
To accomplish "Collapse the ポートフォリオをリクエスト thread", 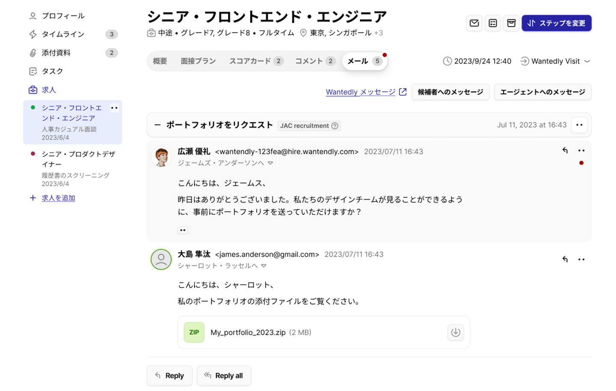I will [157, 125].
